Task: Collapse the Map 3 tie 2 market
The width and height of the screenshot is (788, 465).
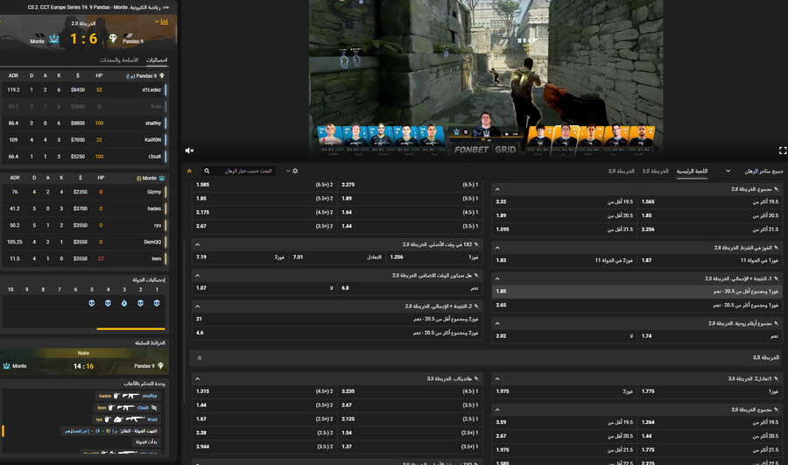Action: coord(497,379)
